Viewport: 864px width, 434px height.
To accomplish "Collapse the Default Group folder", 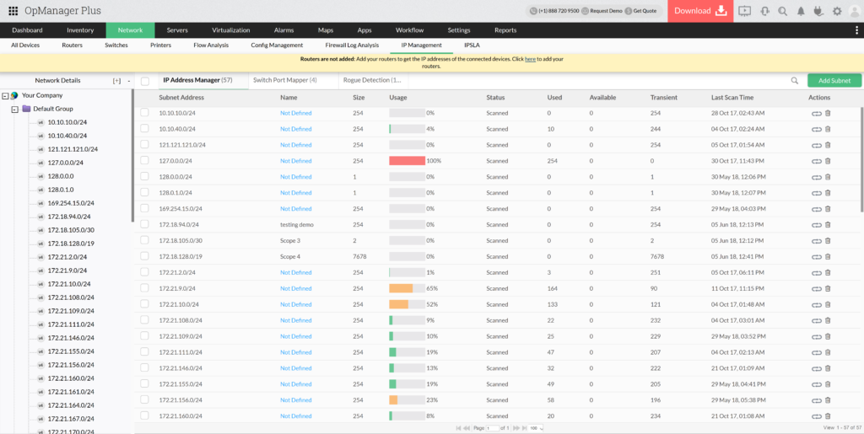I will tap(14, 109).
